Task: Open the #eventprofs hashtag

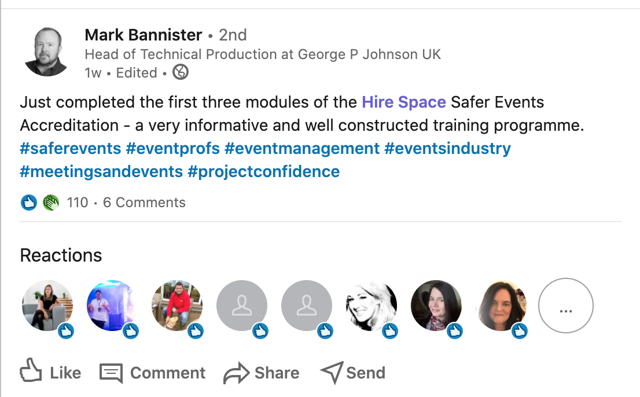Action: point(172,149)
